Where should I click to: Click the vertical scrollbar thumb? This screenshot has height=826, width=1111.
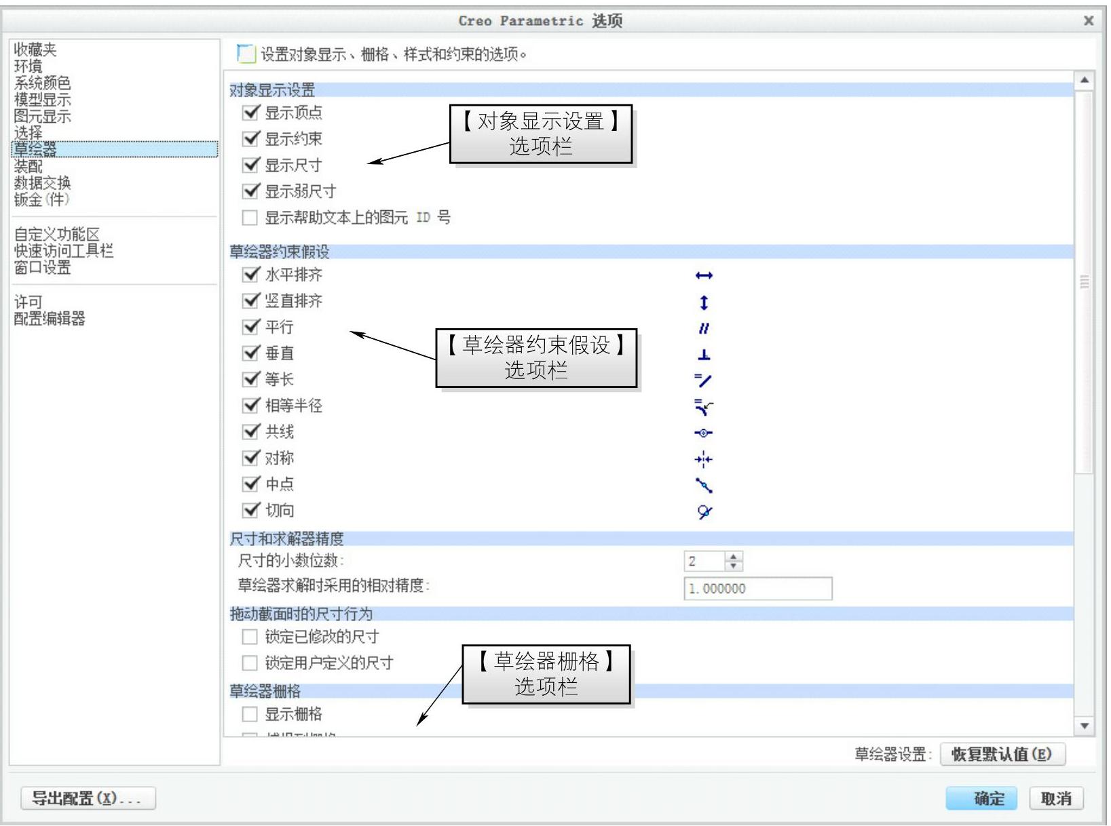[1085, 282]
